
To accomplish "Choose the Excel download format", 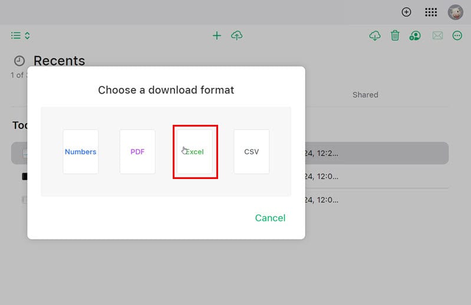I will (195, 152).
